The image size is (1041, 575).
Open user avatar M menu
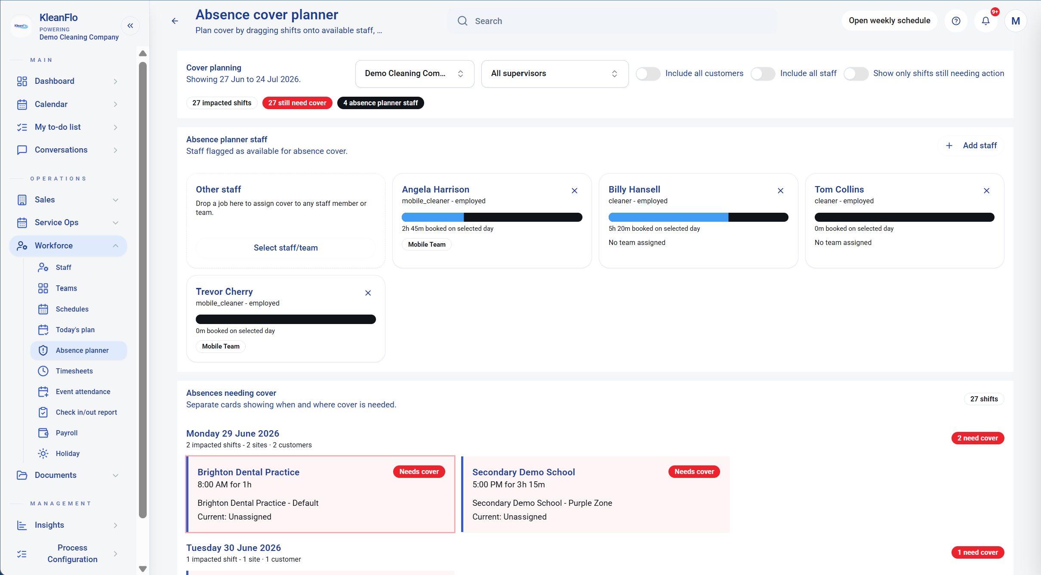pos(1016,21)
